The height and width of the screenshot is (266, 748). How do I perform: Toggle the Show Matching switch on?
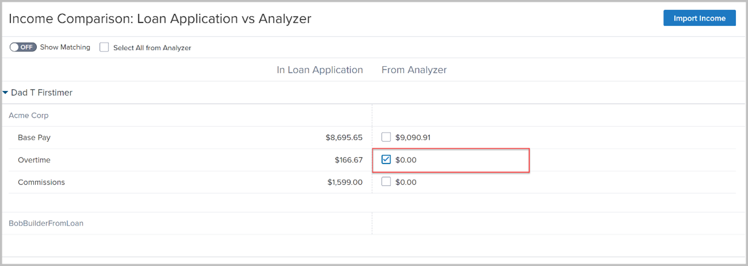tap(23, 47)
